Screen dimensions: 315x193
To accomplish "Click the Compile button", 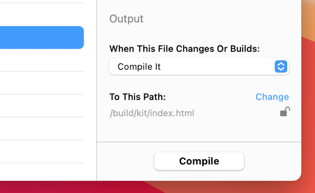I will (x=199, y=161).
